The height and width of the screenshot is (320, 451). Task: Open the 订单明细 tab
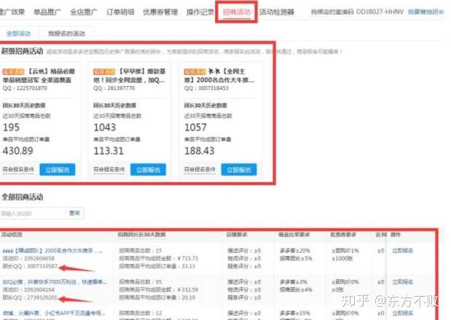point(120,12)
